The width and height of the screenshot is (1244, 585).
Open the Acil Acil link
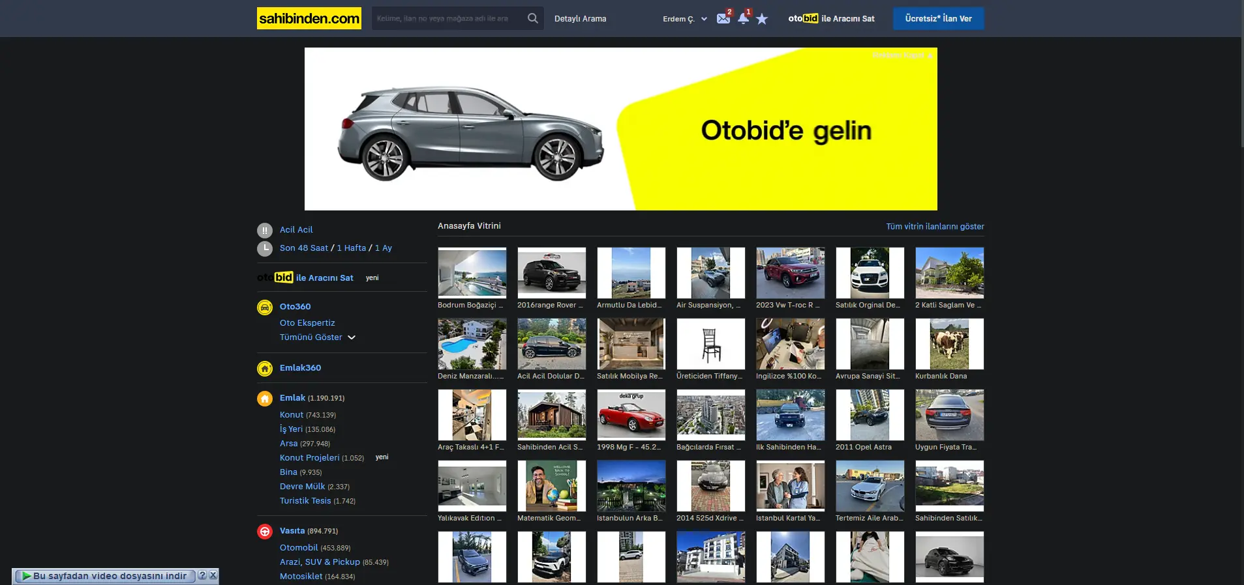pyautogui.click(x=296, y=230)
